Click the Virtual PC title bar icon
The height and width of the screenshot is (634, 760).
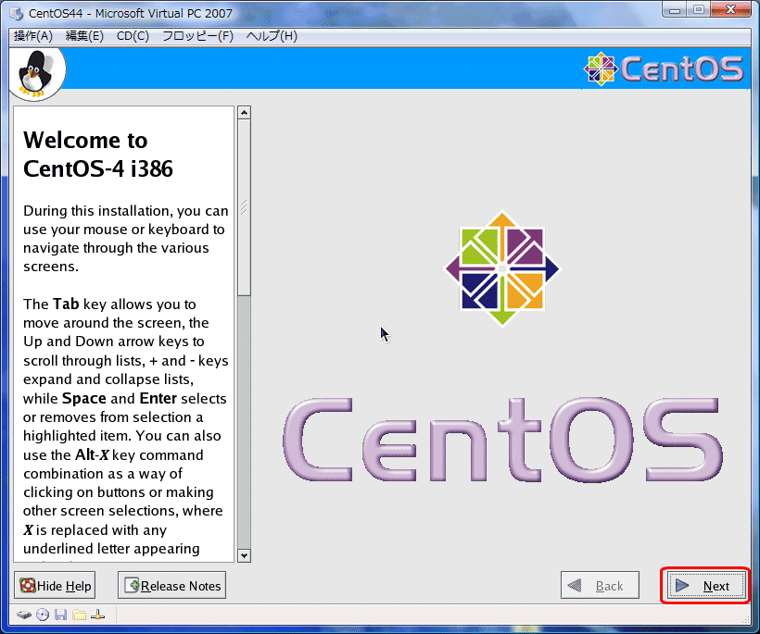(x=16, y=14)
